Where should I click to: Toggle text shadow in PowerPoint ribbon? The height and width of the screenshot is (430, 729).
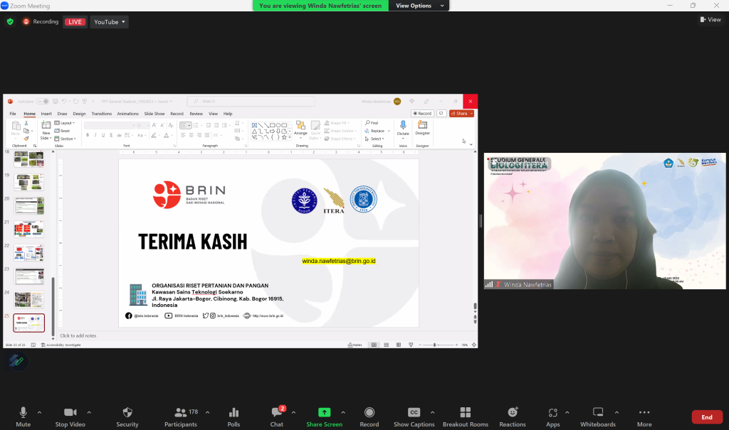tap(111, 135)
